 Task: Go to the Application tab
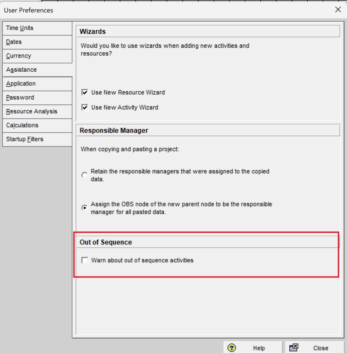point(37,84)
